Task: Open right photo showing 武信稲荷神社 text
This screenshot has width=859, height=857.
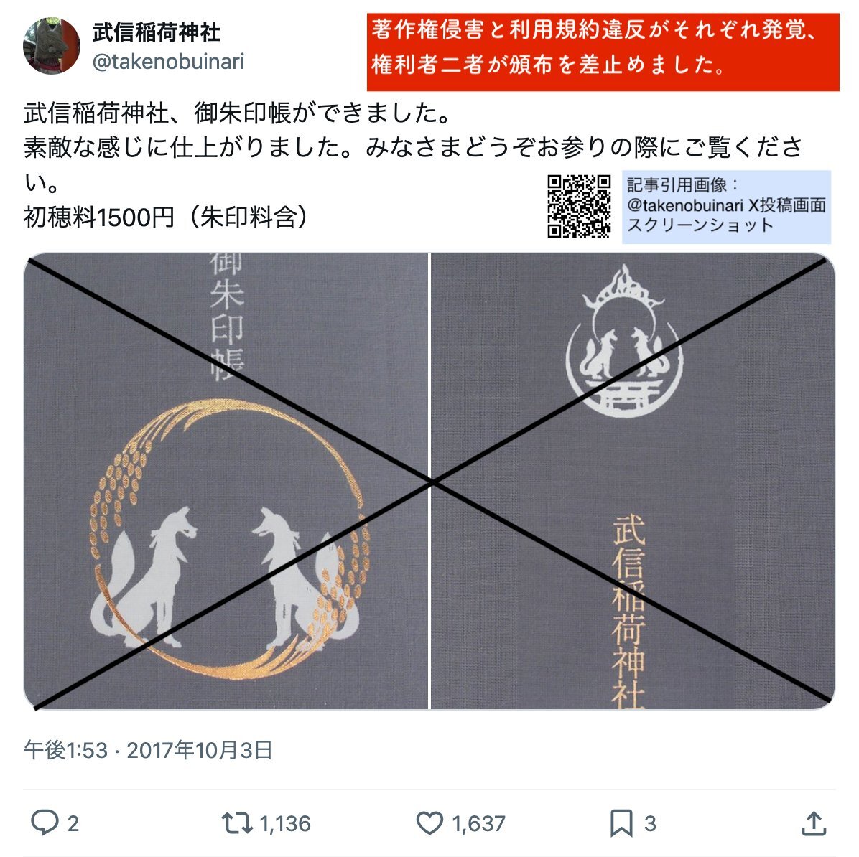Action: (x=633, y=481)
